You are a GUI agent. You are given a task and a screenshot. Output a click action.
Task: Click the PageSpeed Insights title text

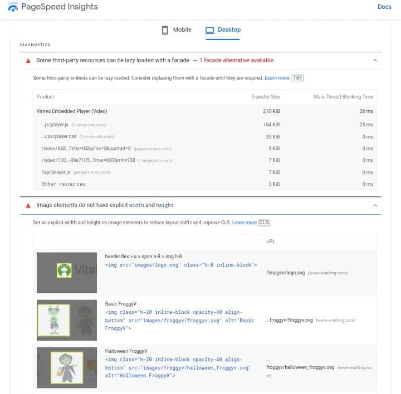click(60, 7)
